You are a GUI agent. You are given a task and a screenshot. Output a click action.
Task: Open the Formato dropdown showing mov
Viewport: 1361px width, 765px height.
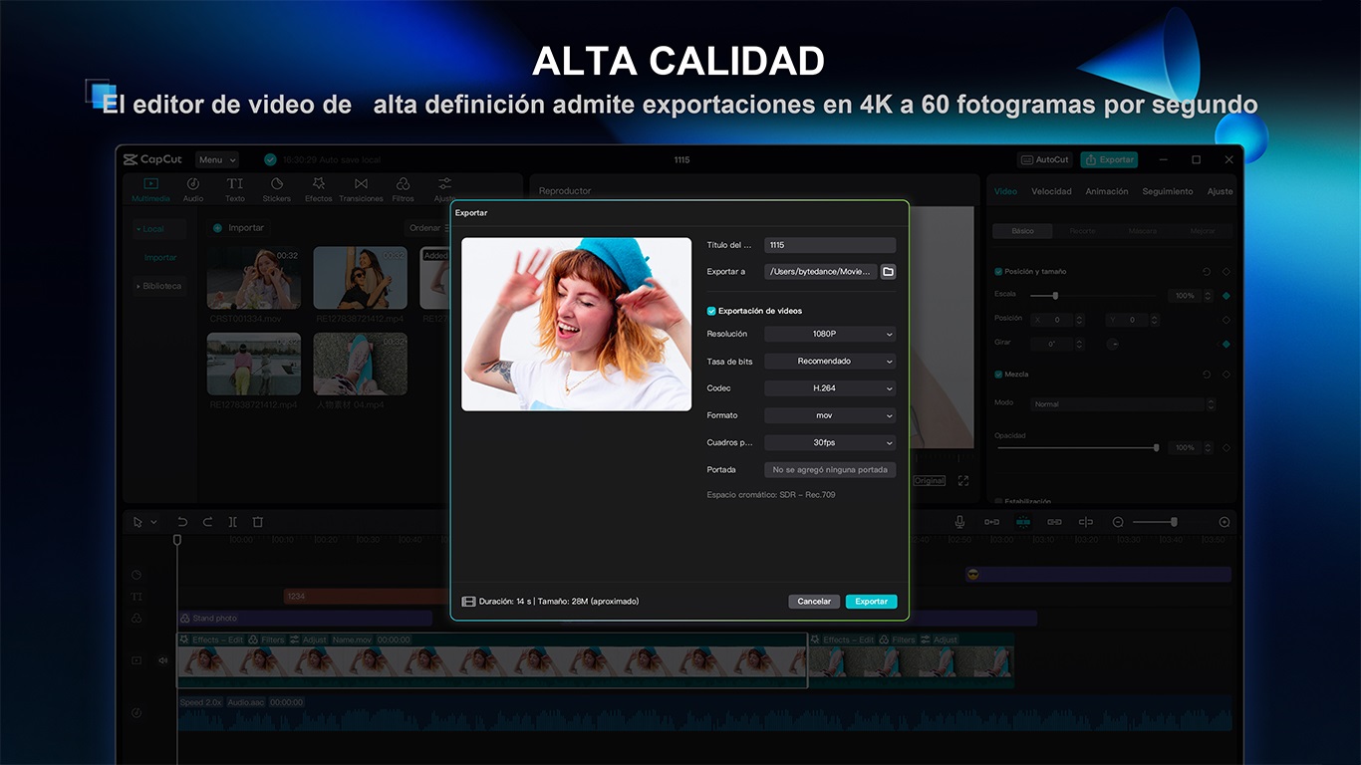pyautogui.click(x=829, y=415)
